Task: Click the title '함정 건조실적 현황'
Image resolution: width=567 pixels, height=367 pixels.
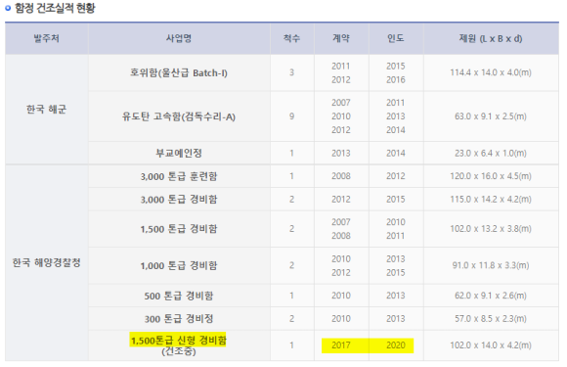Action: 55,8
